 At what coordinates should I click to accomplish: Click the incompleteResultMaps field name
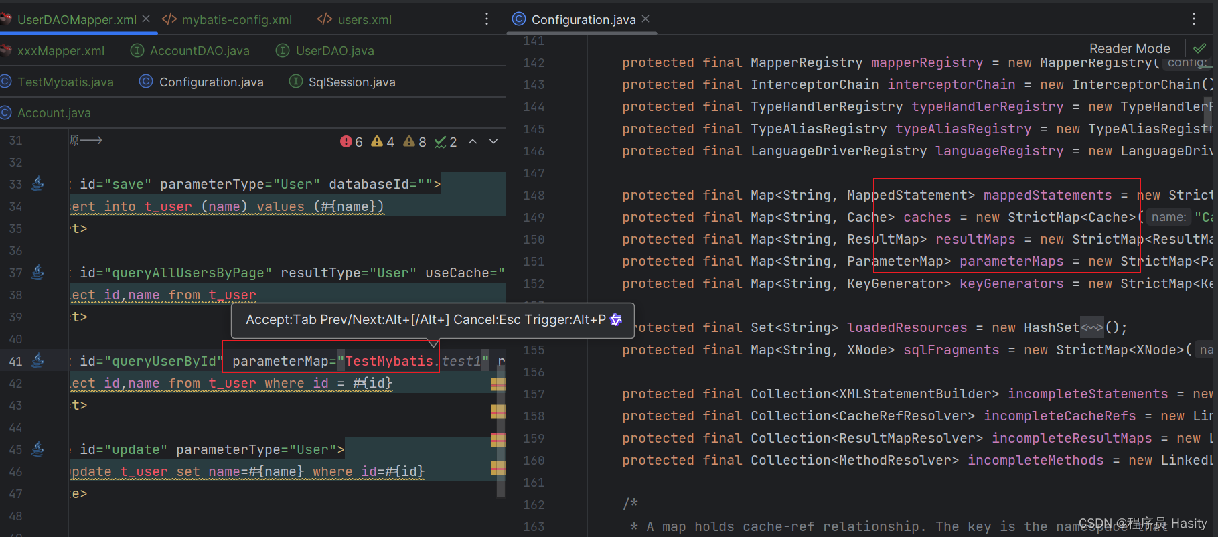1071,439
